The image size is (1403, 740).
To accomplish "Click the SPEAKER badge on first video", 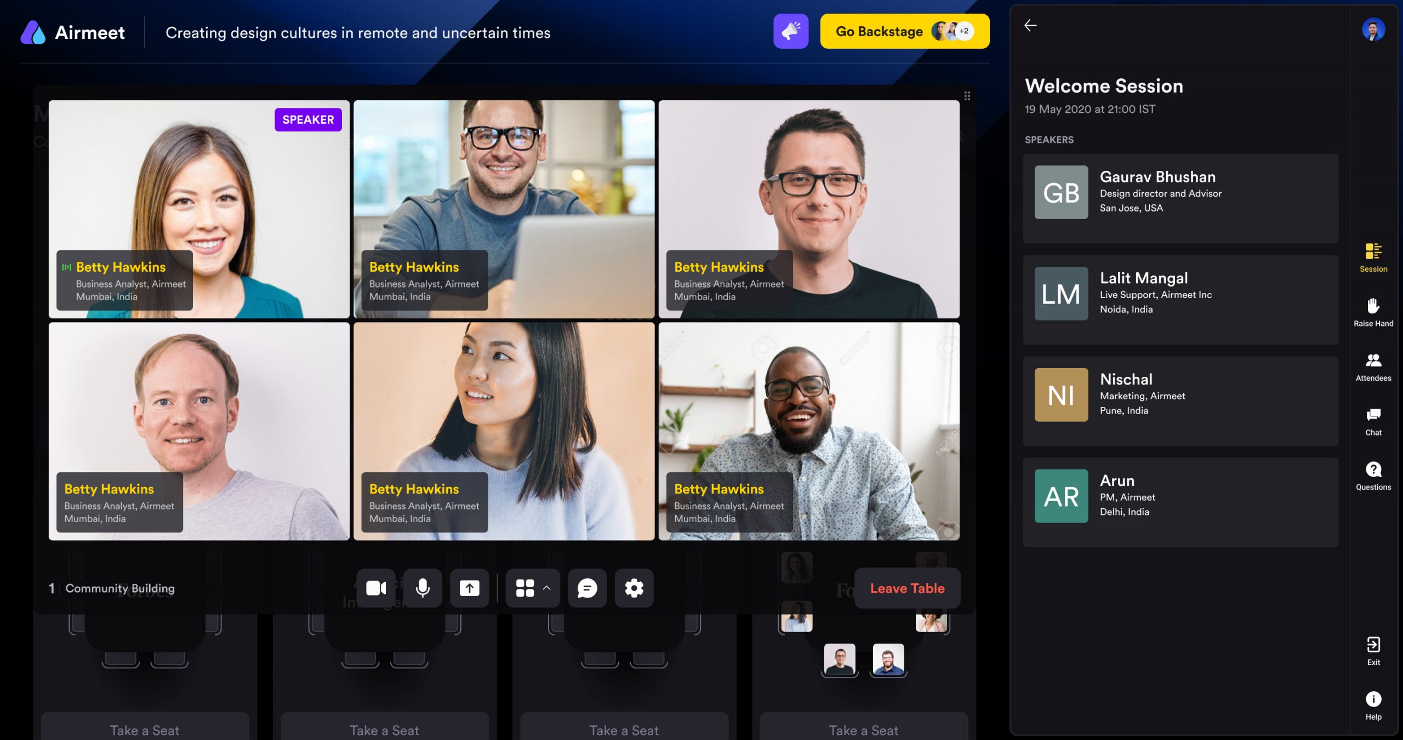I will point(308,119).
